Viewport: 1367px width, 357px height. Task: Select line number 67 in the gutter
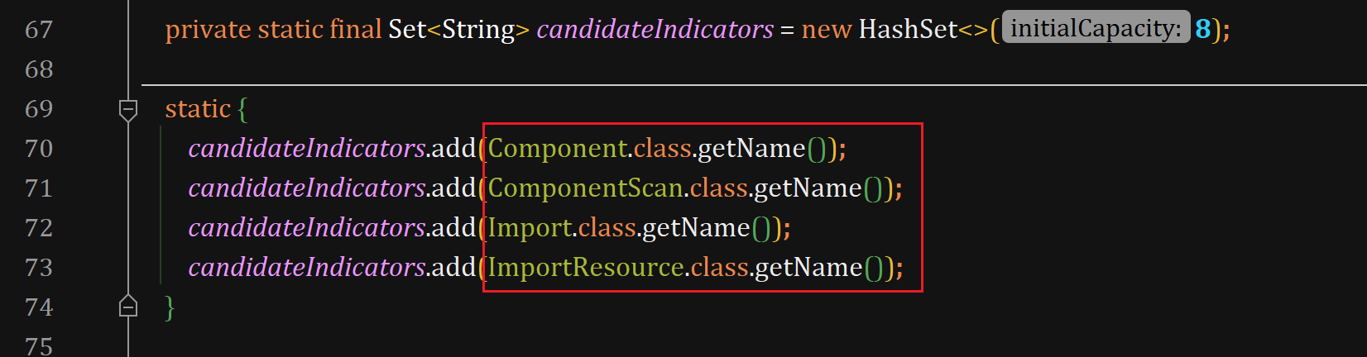coord(39,30)
